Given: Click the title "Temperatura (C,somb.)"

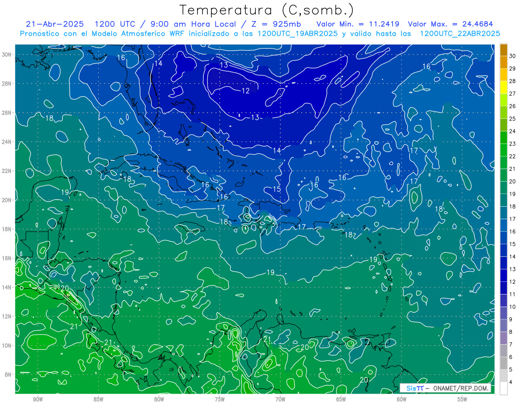Looking at the screenshot, I should coord(267,10).
